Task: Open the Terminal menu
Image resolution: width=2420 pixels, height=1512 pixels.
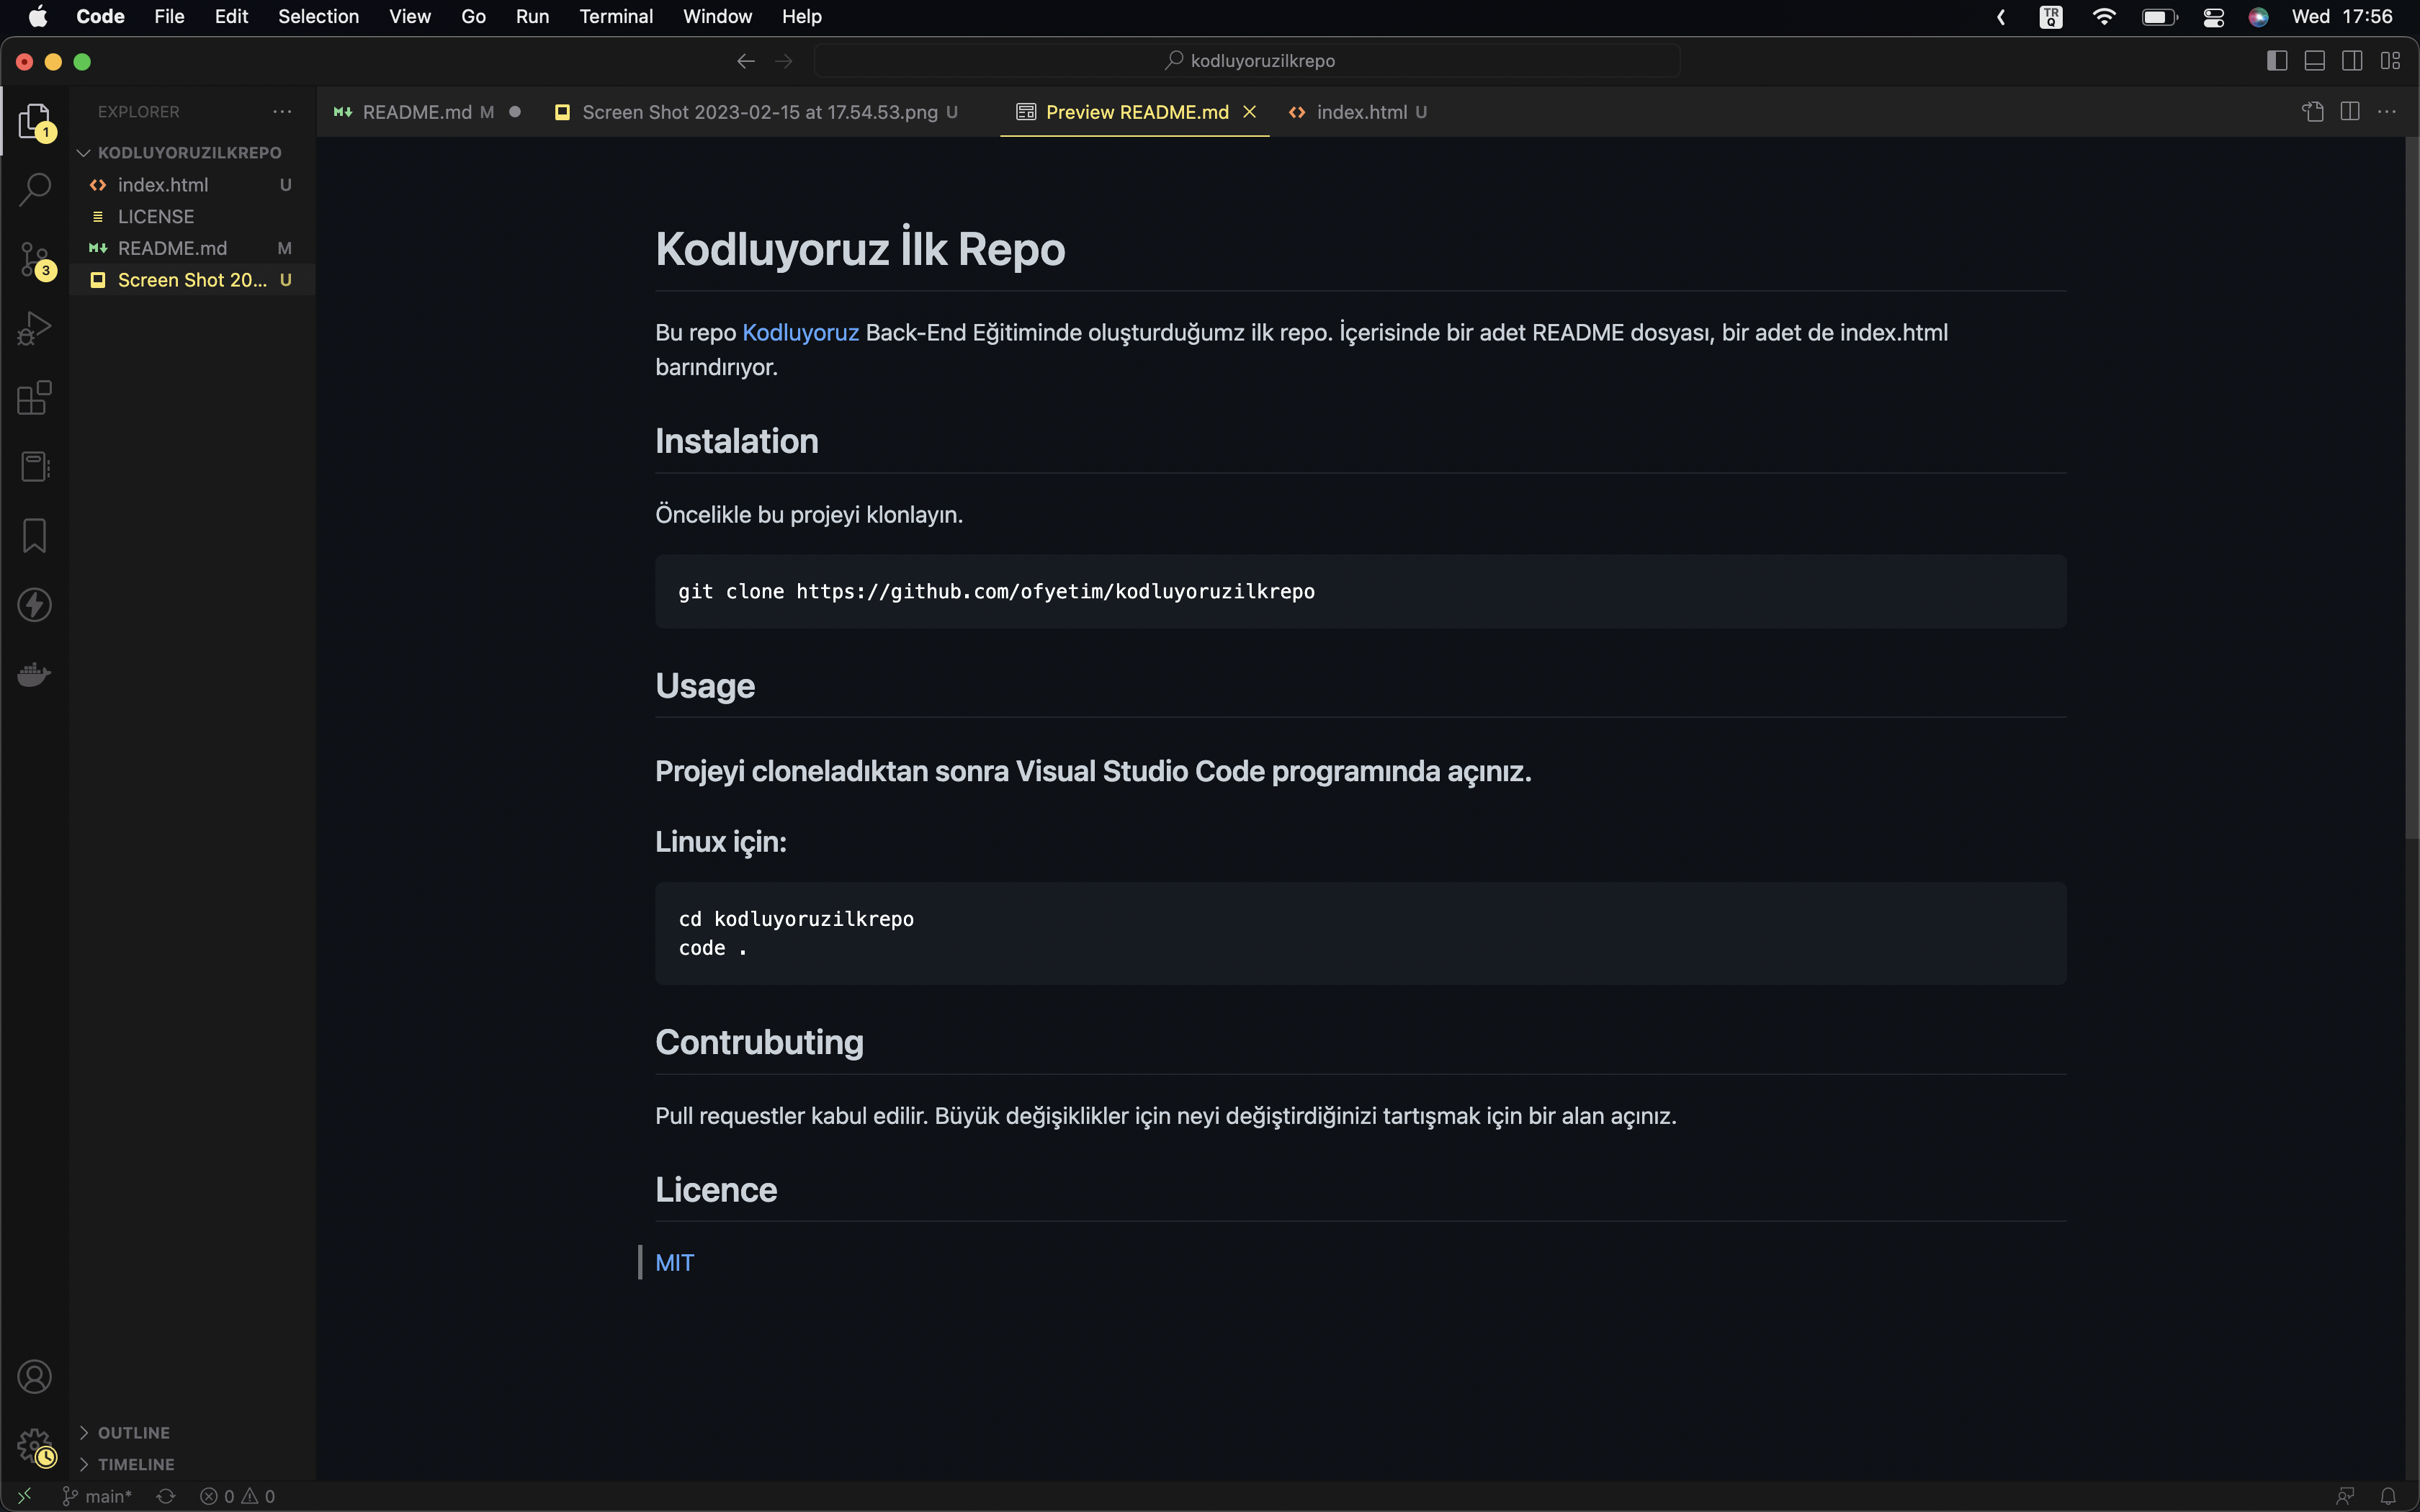Action: point(616,16)
